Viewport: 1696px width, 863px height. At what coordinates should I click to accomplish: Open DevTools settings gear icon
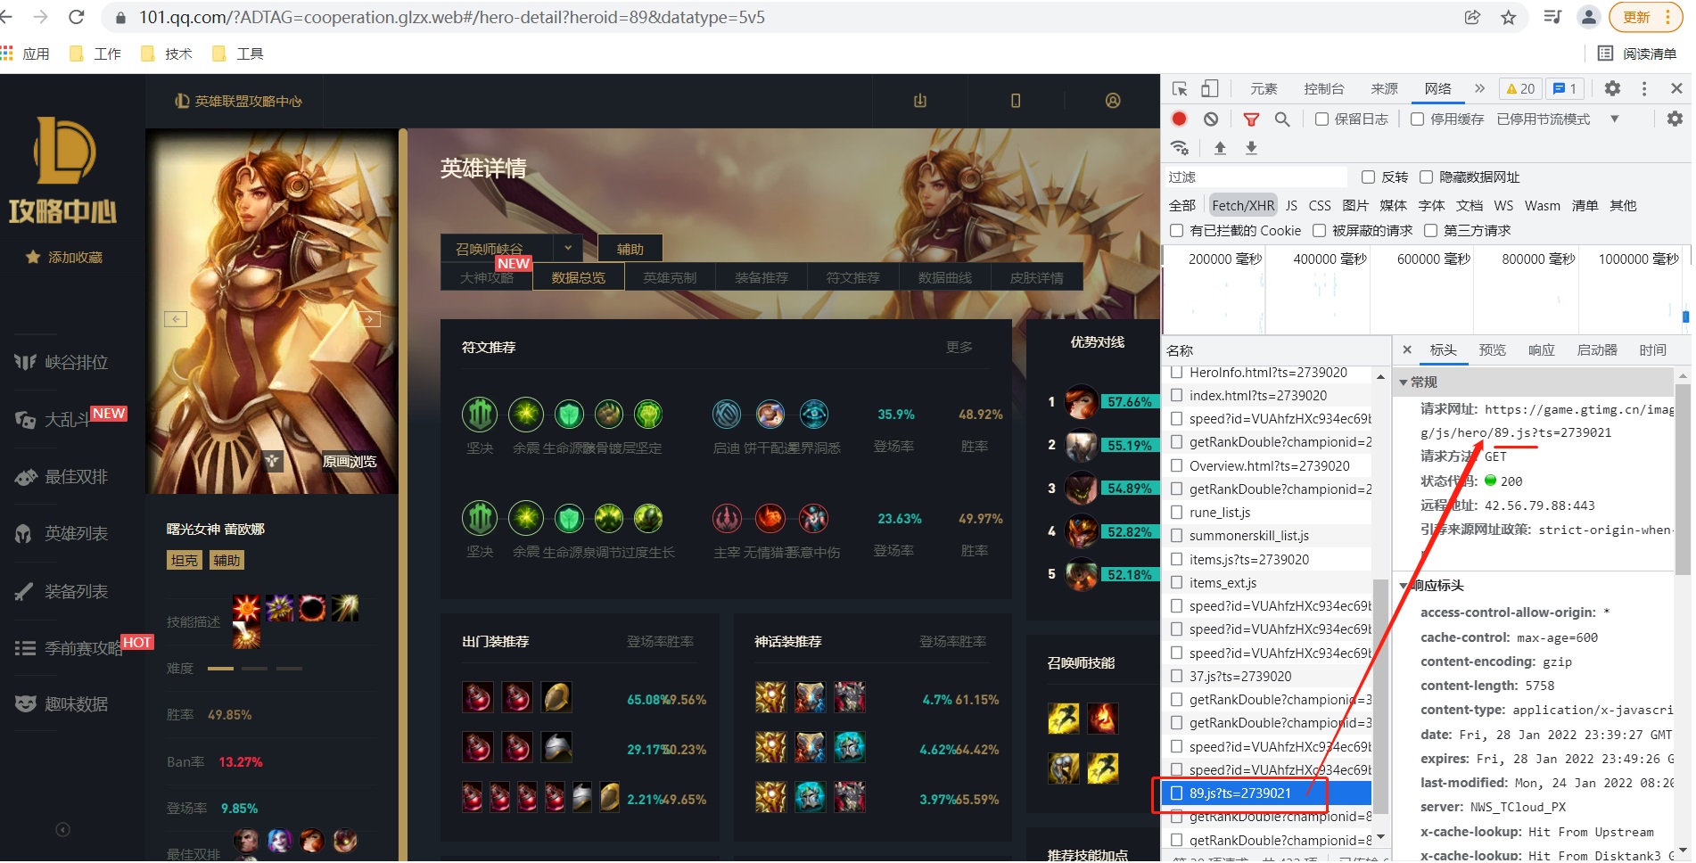click(x=1612, y=88)
